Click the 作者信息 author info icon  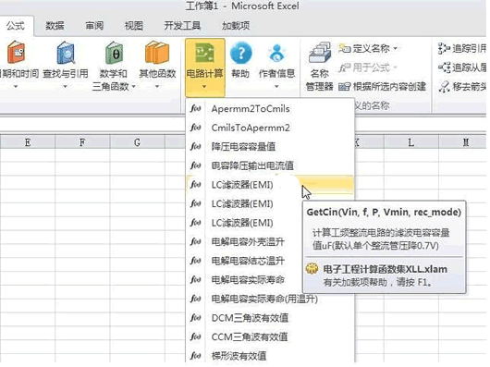276,53
